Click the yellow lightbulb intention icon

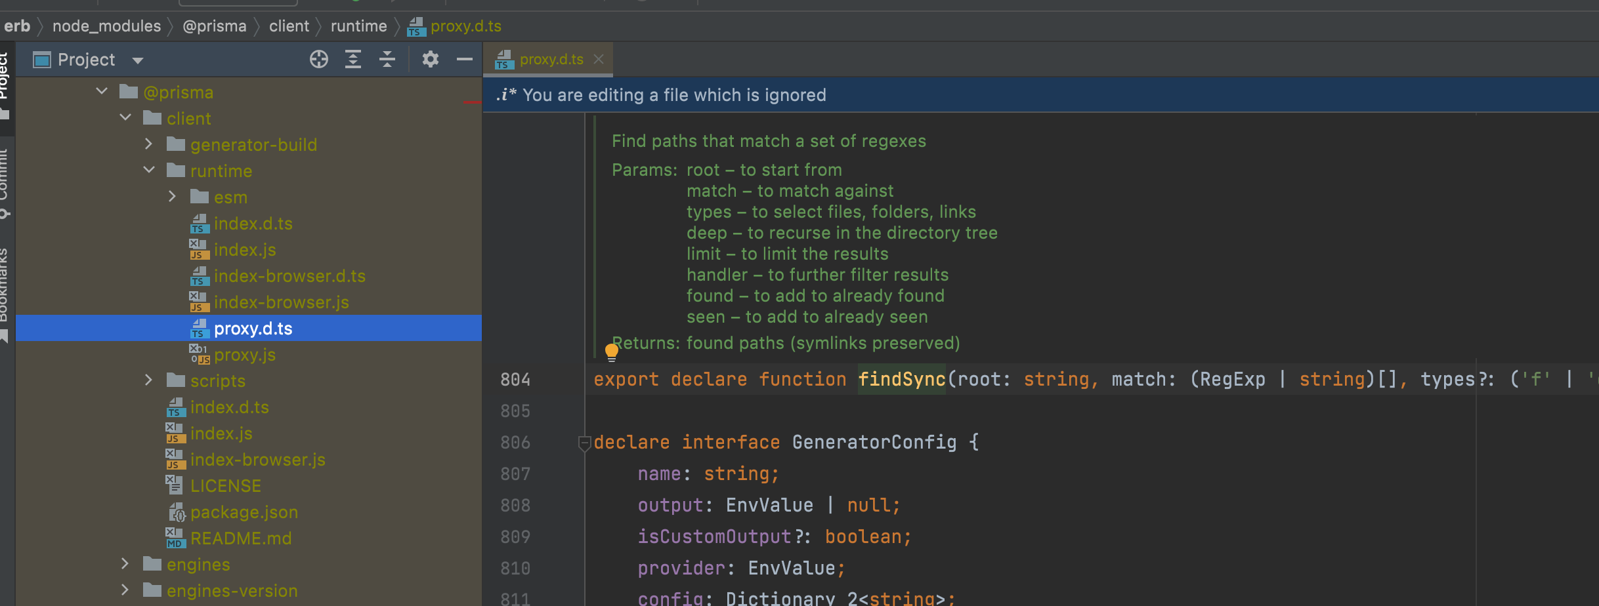tap(611, 352)
